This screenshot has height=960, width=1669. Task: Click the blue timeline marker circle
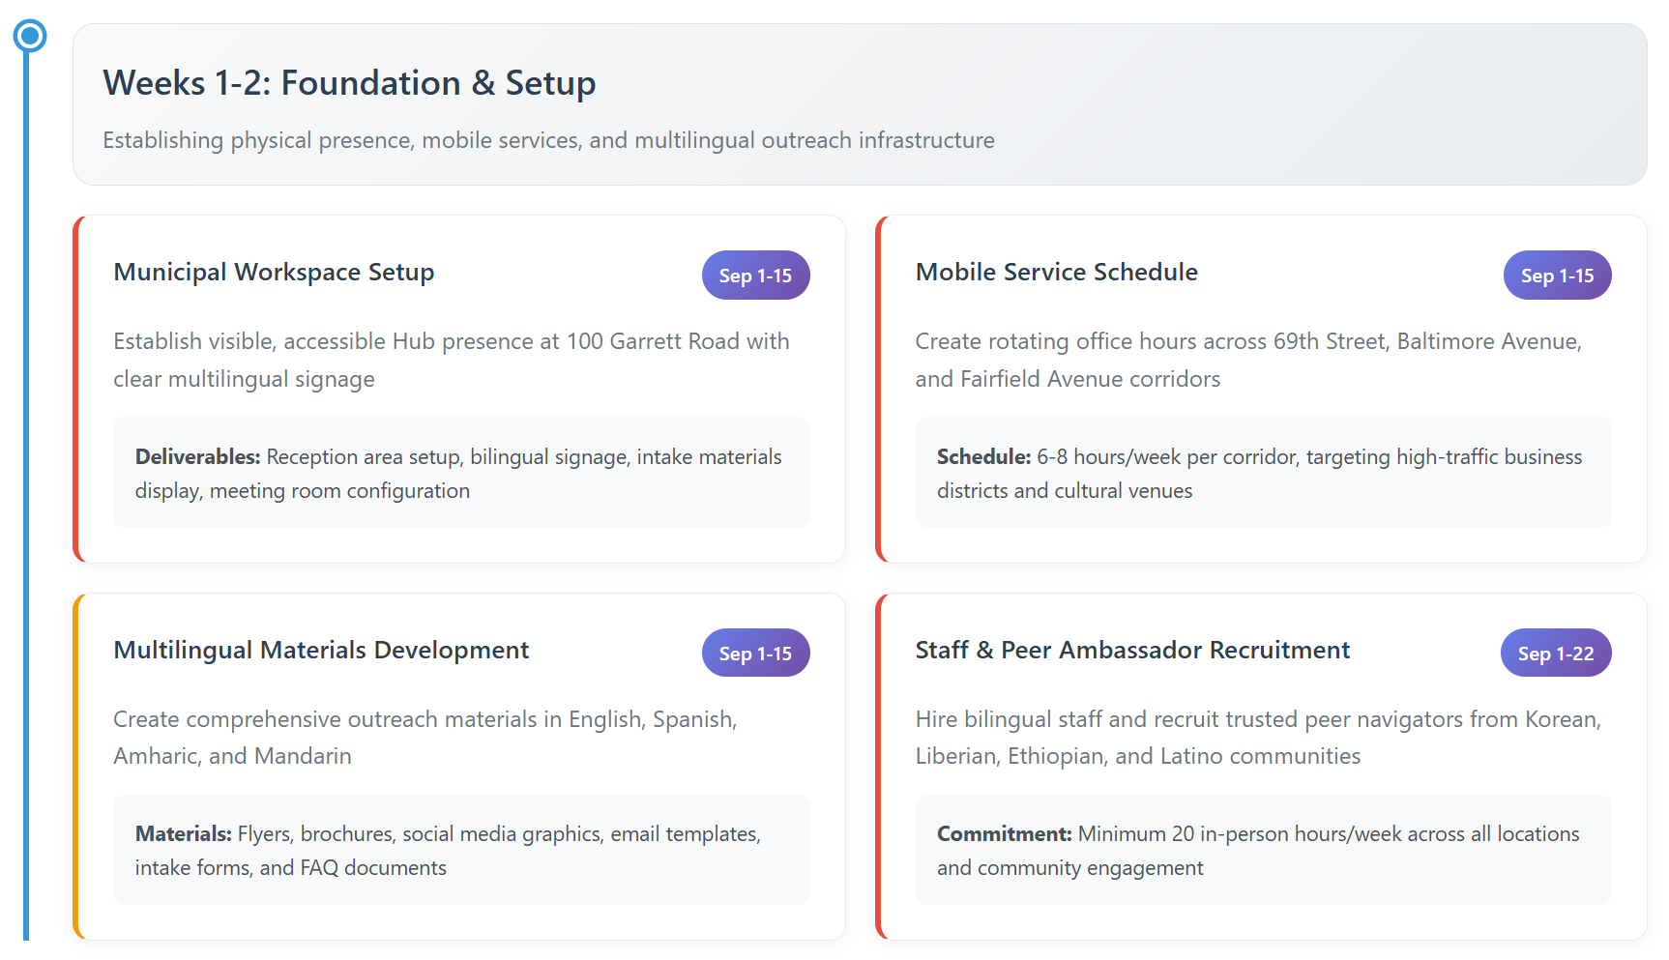click(30, 37)
